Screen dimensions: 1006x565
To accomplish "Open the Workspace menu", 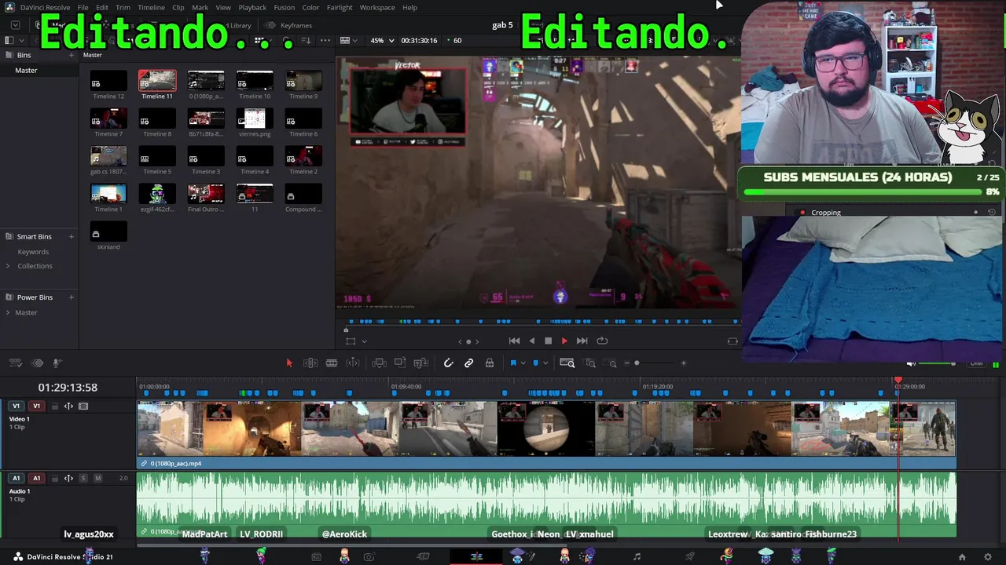I will pos(377,8).
